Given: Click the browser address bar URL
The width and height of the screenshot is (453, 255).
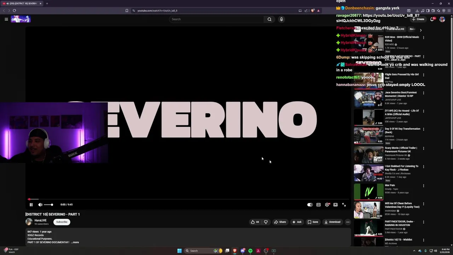Looking at the screenshot, I should [157, 11].
